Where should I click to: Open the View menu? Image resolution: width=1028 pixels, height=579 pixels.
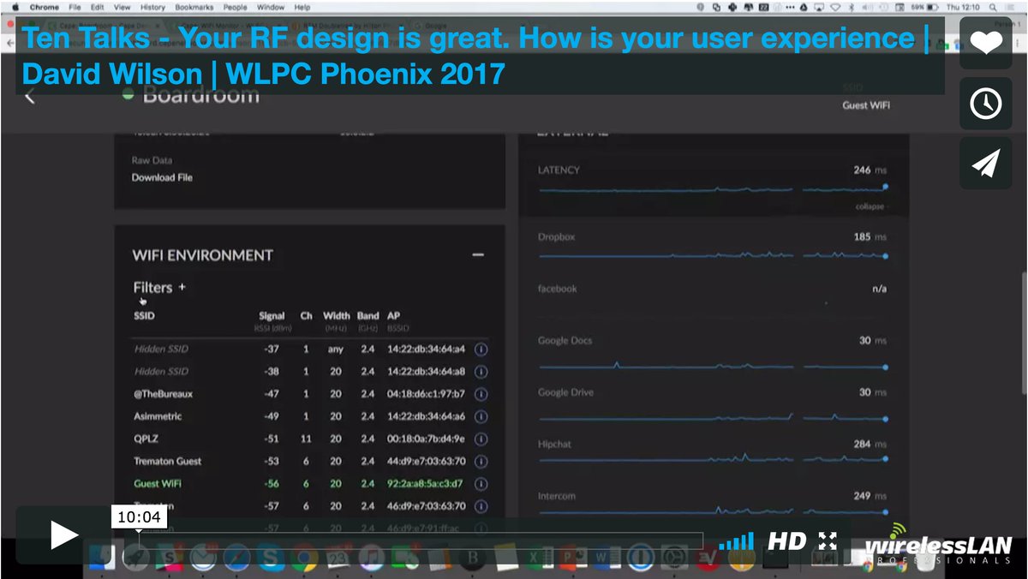point(124,7)
